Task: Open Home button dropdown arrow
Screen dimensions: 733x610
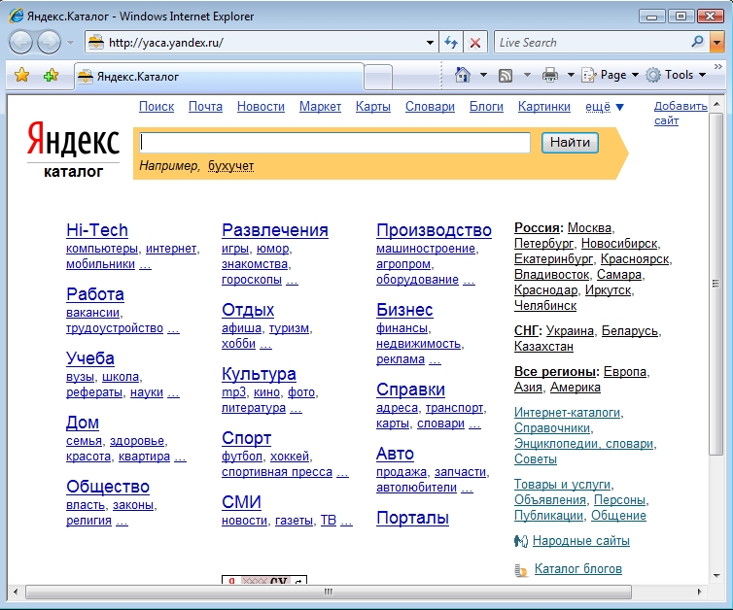Action: [483, 75]
